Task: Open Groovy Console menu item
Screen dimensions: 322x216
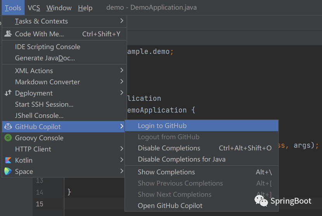Action: point(63,138)
